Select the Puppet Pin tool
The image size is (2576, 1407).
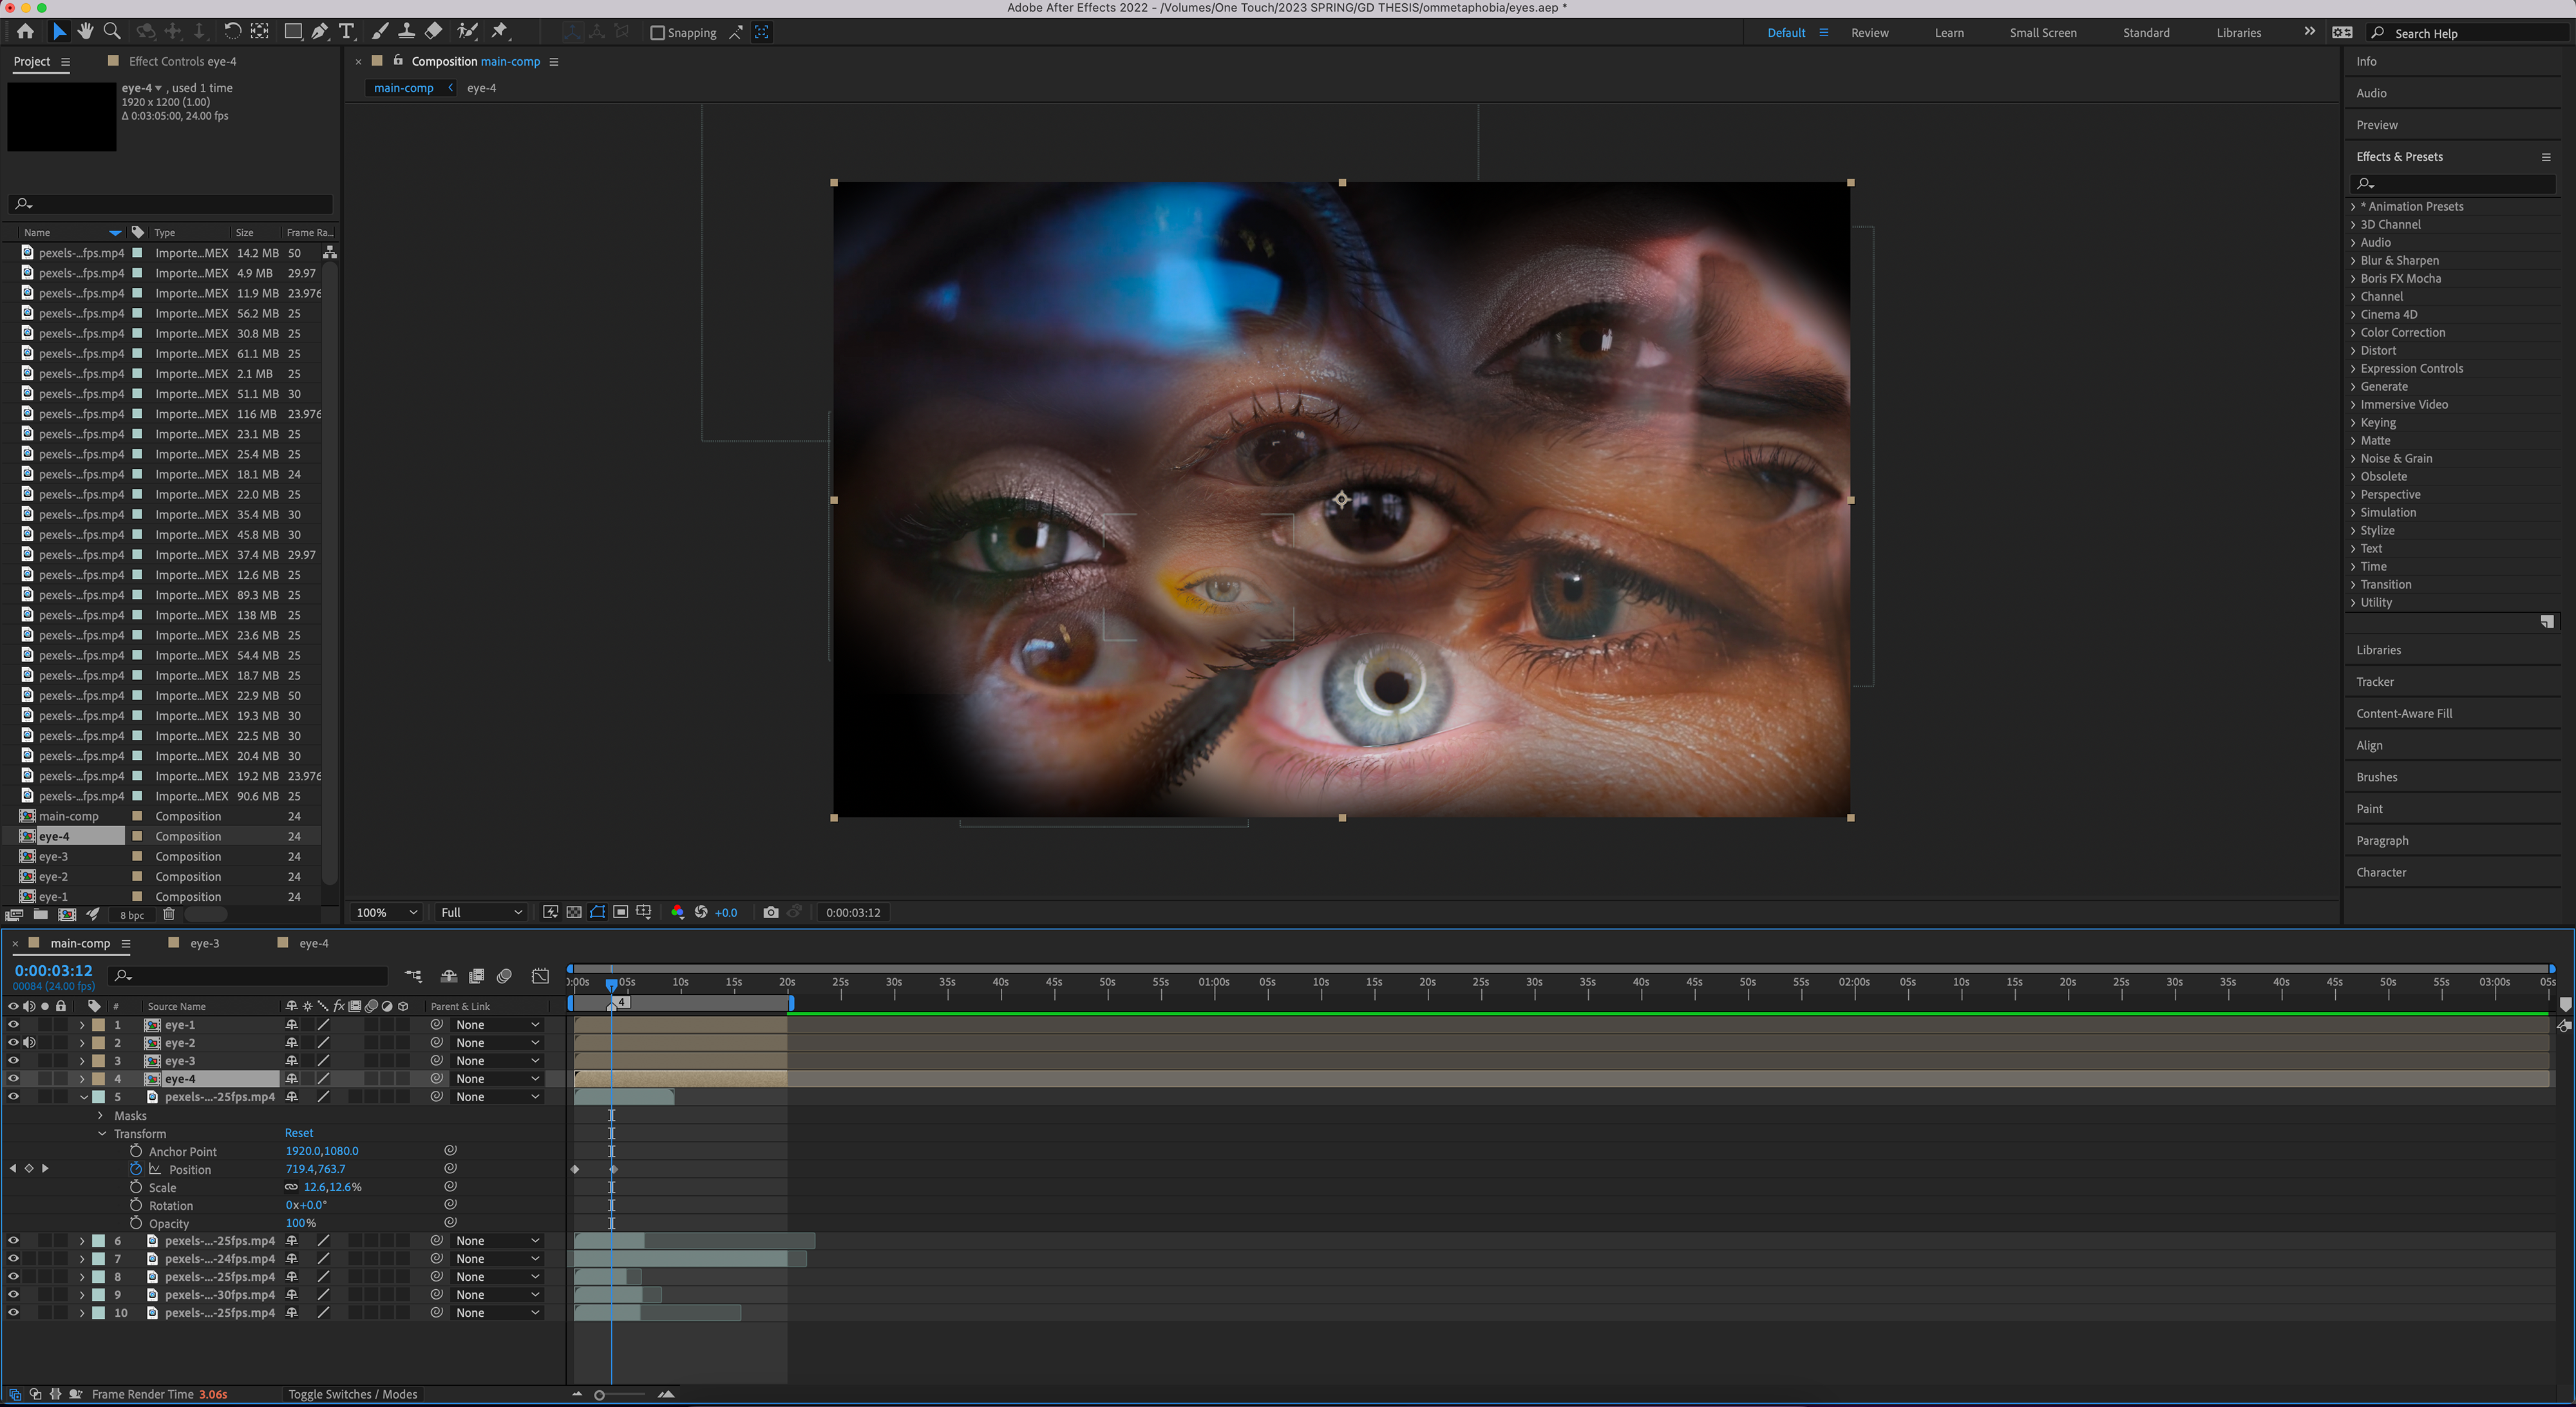point(500,32)
